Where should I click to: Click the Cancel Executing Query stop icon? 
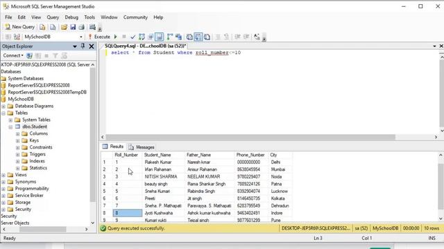pos(124,37)
